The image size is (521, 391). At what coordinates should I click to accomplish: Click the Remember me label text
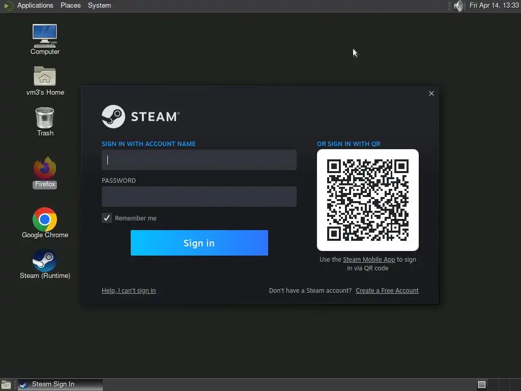(135, 218)
